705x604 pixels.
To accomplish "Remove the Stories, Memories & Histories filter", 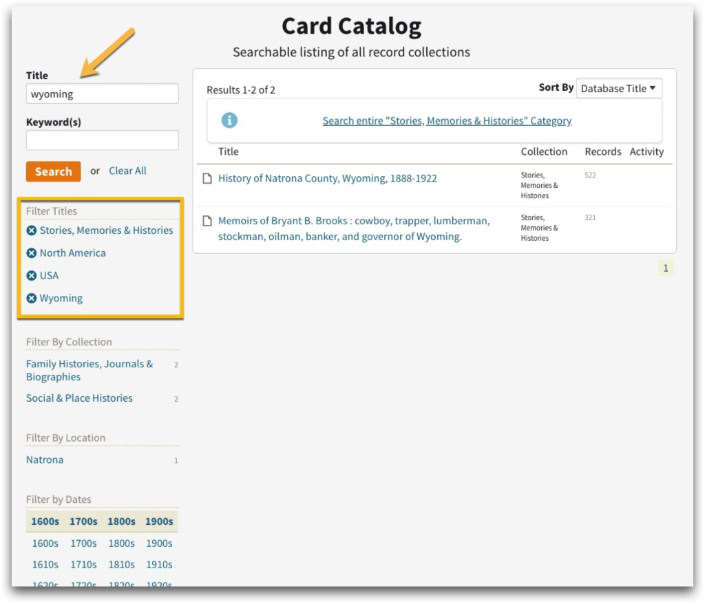I will click(x=32, y=230).
